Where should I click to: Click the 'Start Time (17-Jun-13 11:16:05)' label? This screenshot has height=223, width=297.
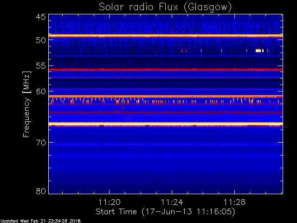tap(165, 212)
